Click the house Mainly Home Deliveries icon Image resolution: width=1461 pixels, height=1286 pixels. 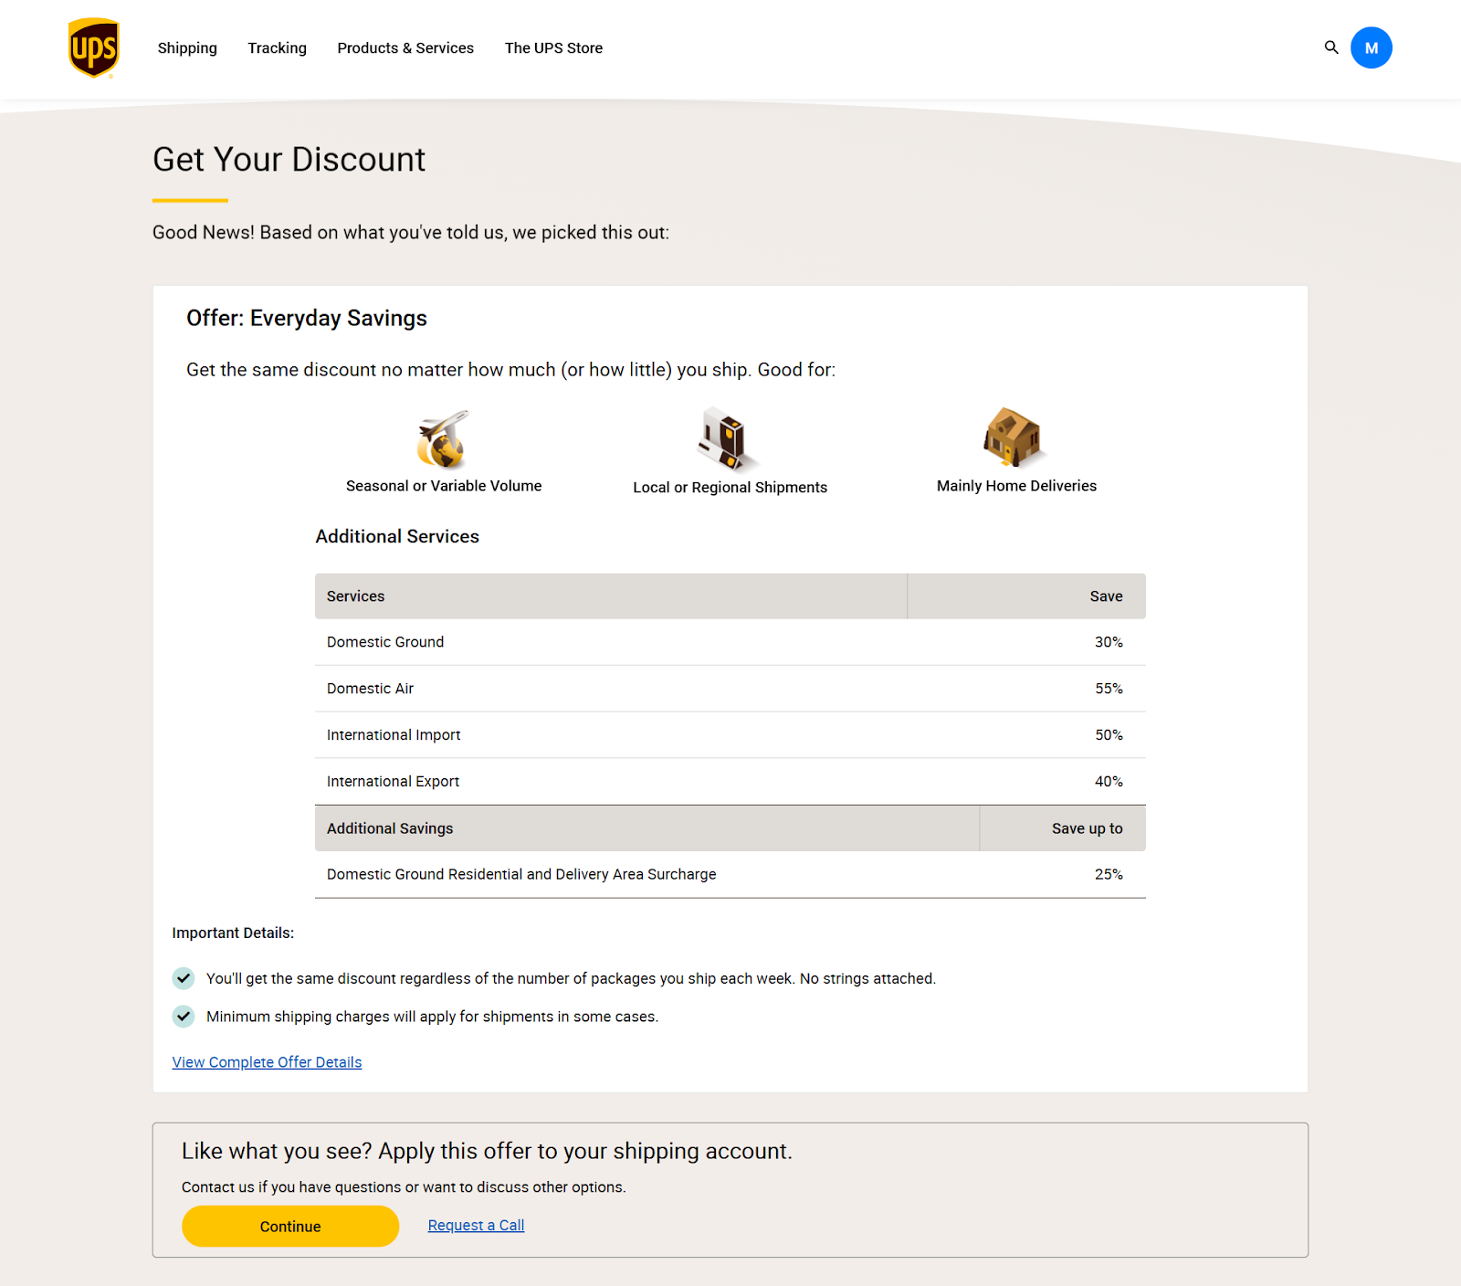(x=1014, y=437)
